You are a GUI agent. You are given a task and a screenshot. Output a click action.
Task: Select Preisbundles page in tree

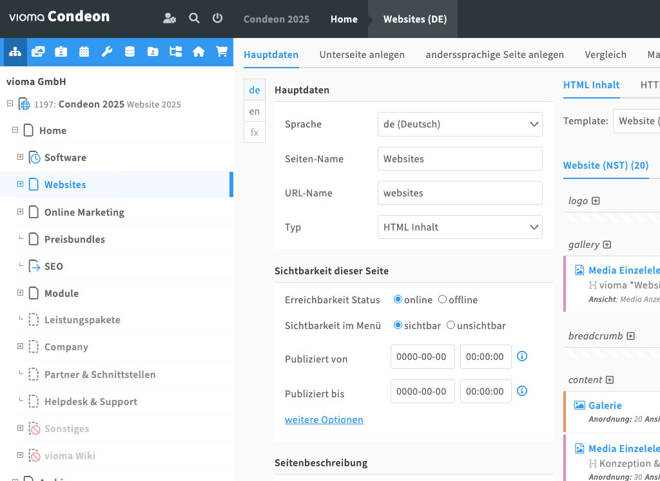point(75,240)
